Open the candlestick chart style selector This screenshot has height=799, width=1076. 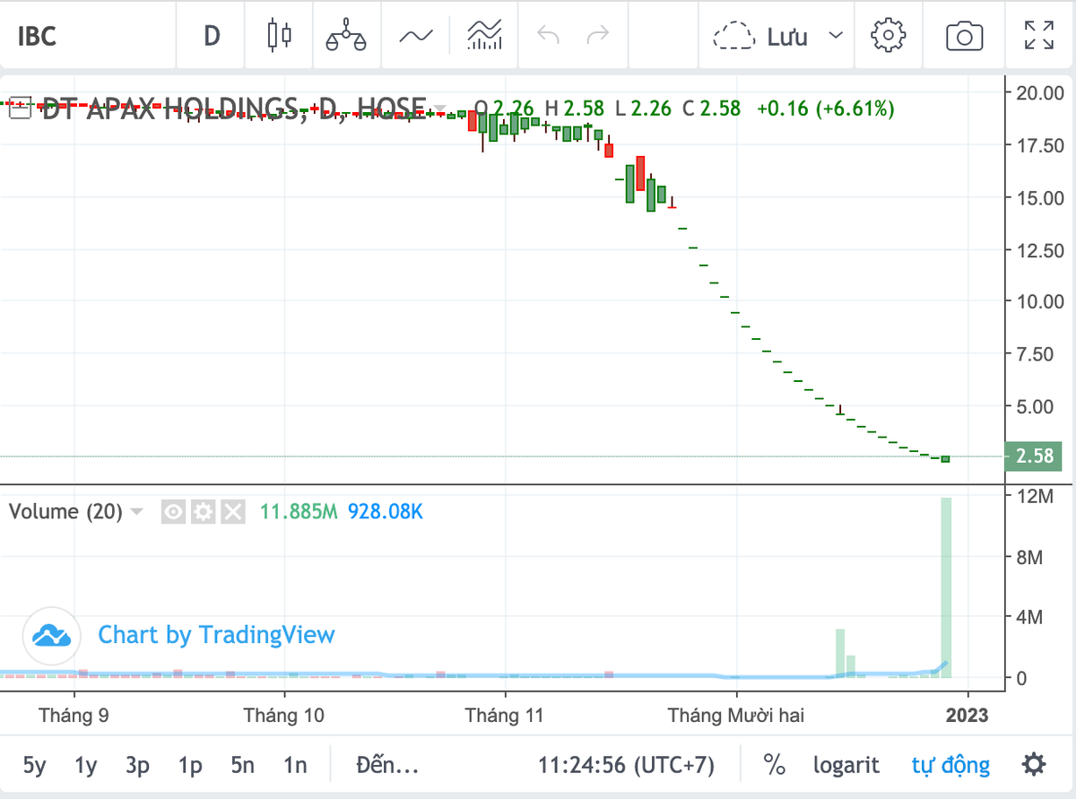[280, 36]
